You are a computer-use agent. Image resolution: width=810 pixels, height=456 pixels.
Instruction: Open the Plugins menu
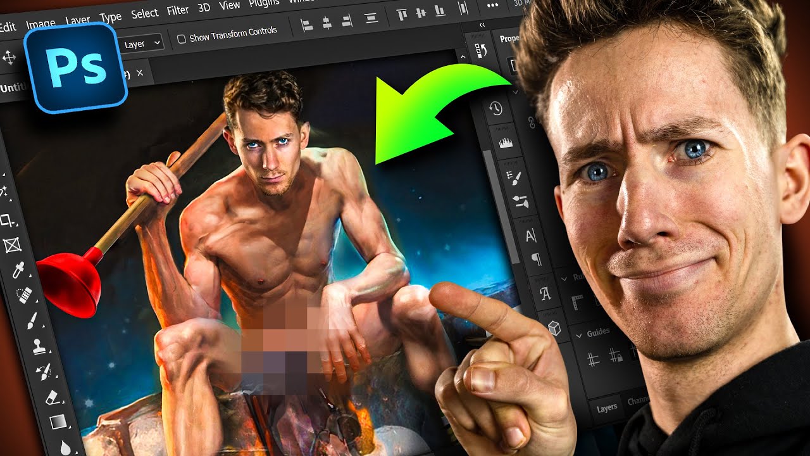tap(265, 3)
